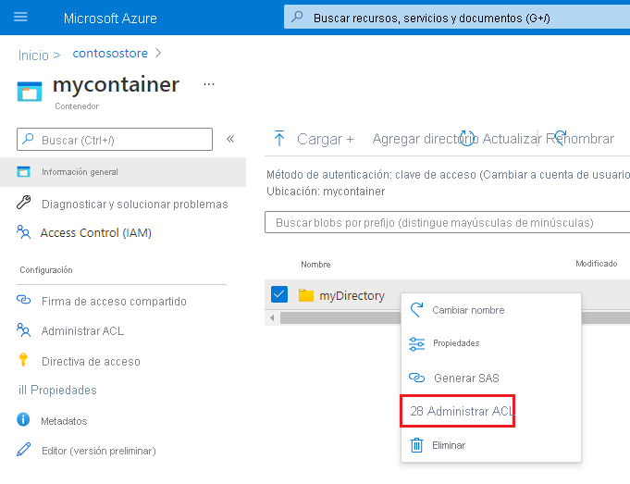Image resolution: width=630 pixels, height=484 pixels.
Task: Click Actualizar refresh button
Action: [x=512, y=139]
